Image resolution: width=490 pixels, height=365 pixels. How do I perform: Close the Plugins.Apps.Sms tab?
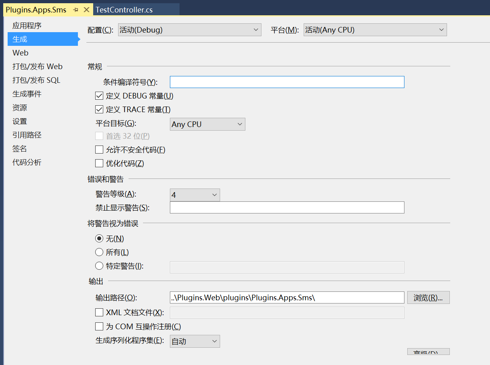pyautogui.click(x=86, y=10)
